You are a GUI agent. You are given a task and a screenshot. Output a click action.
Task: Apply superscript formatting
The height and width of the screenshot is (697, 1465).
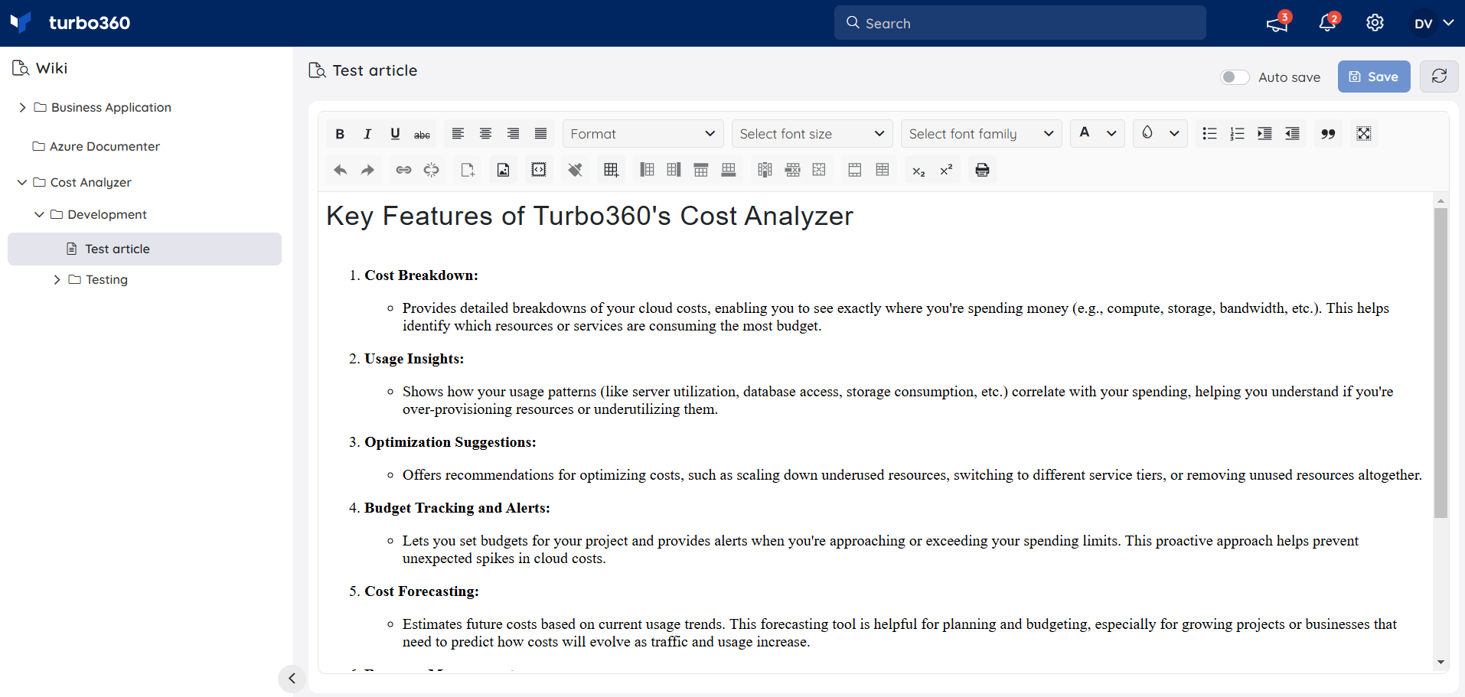[946, 170]
